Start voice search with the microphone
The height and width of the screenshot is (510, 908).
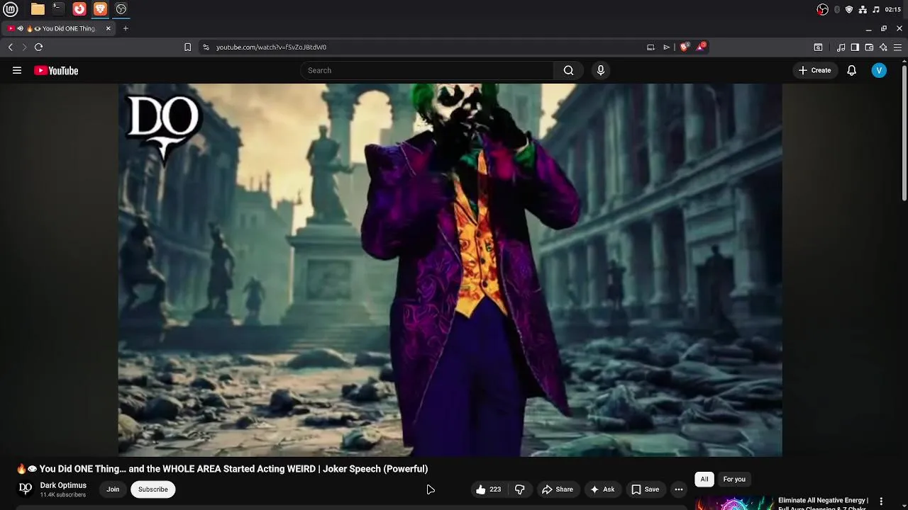pyautogui.click(x=600, y=70)
